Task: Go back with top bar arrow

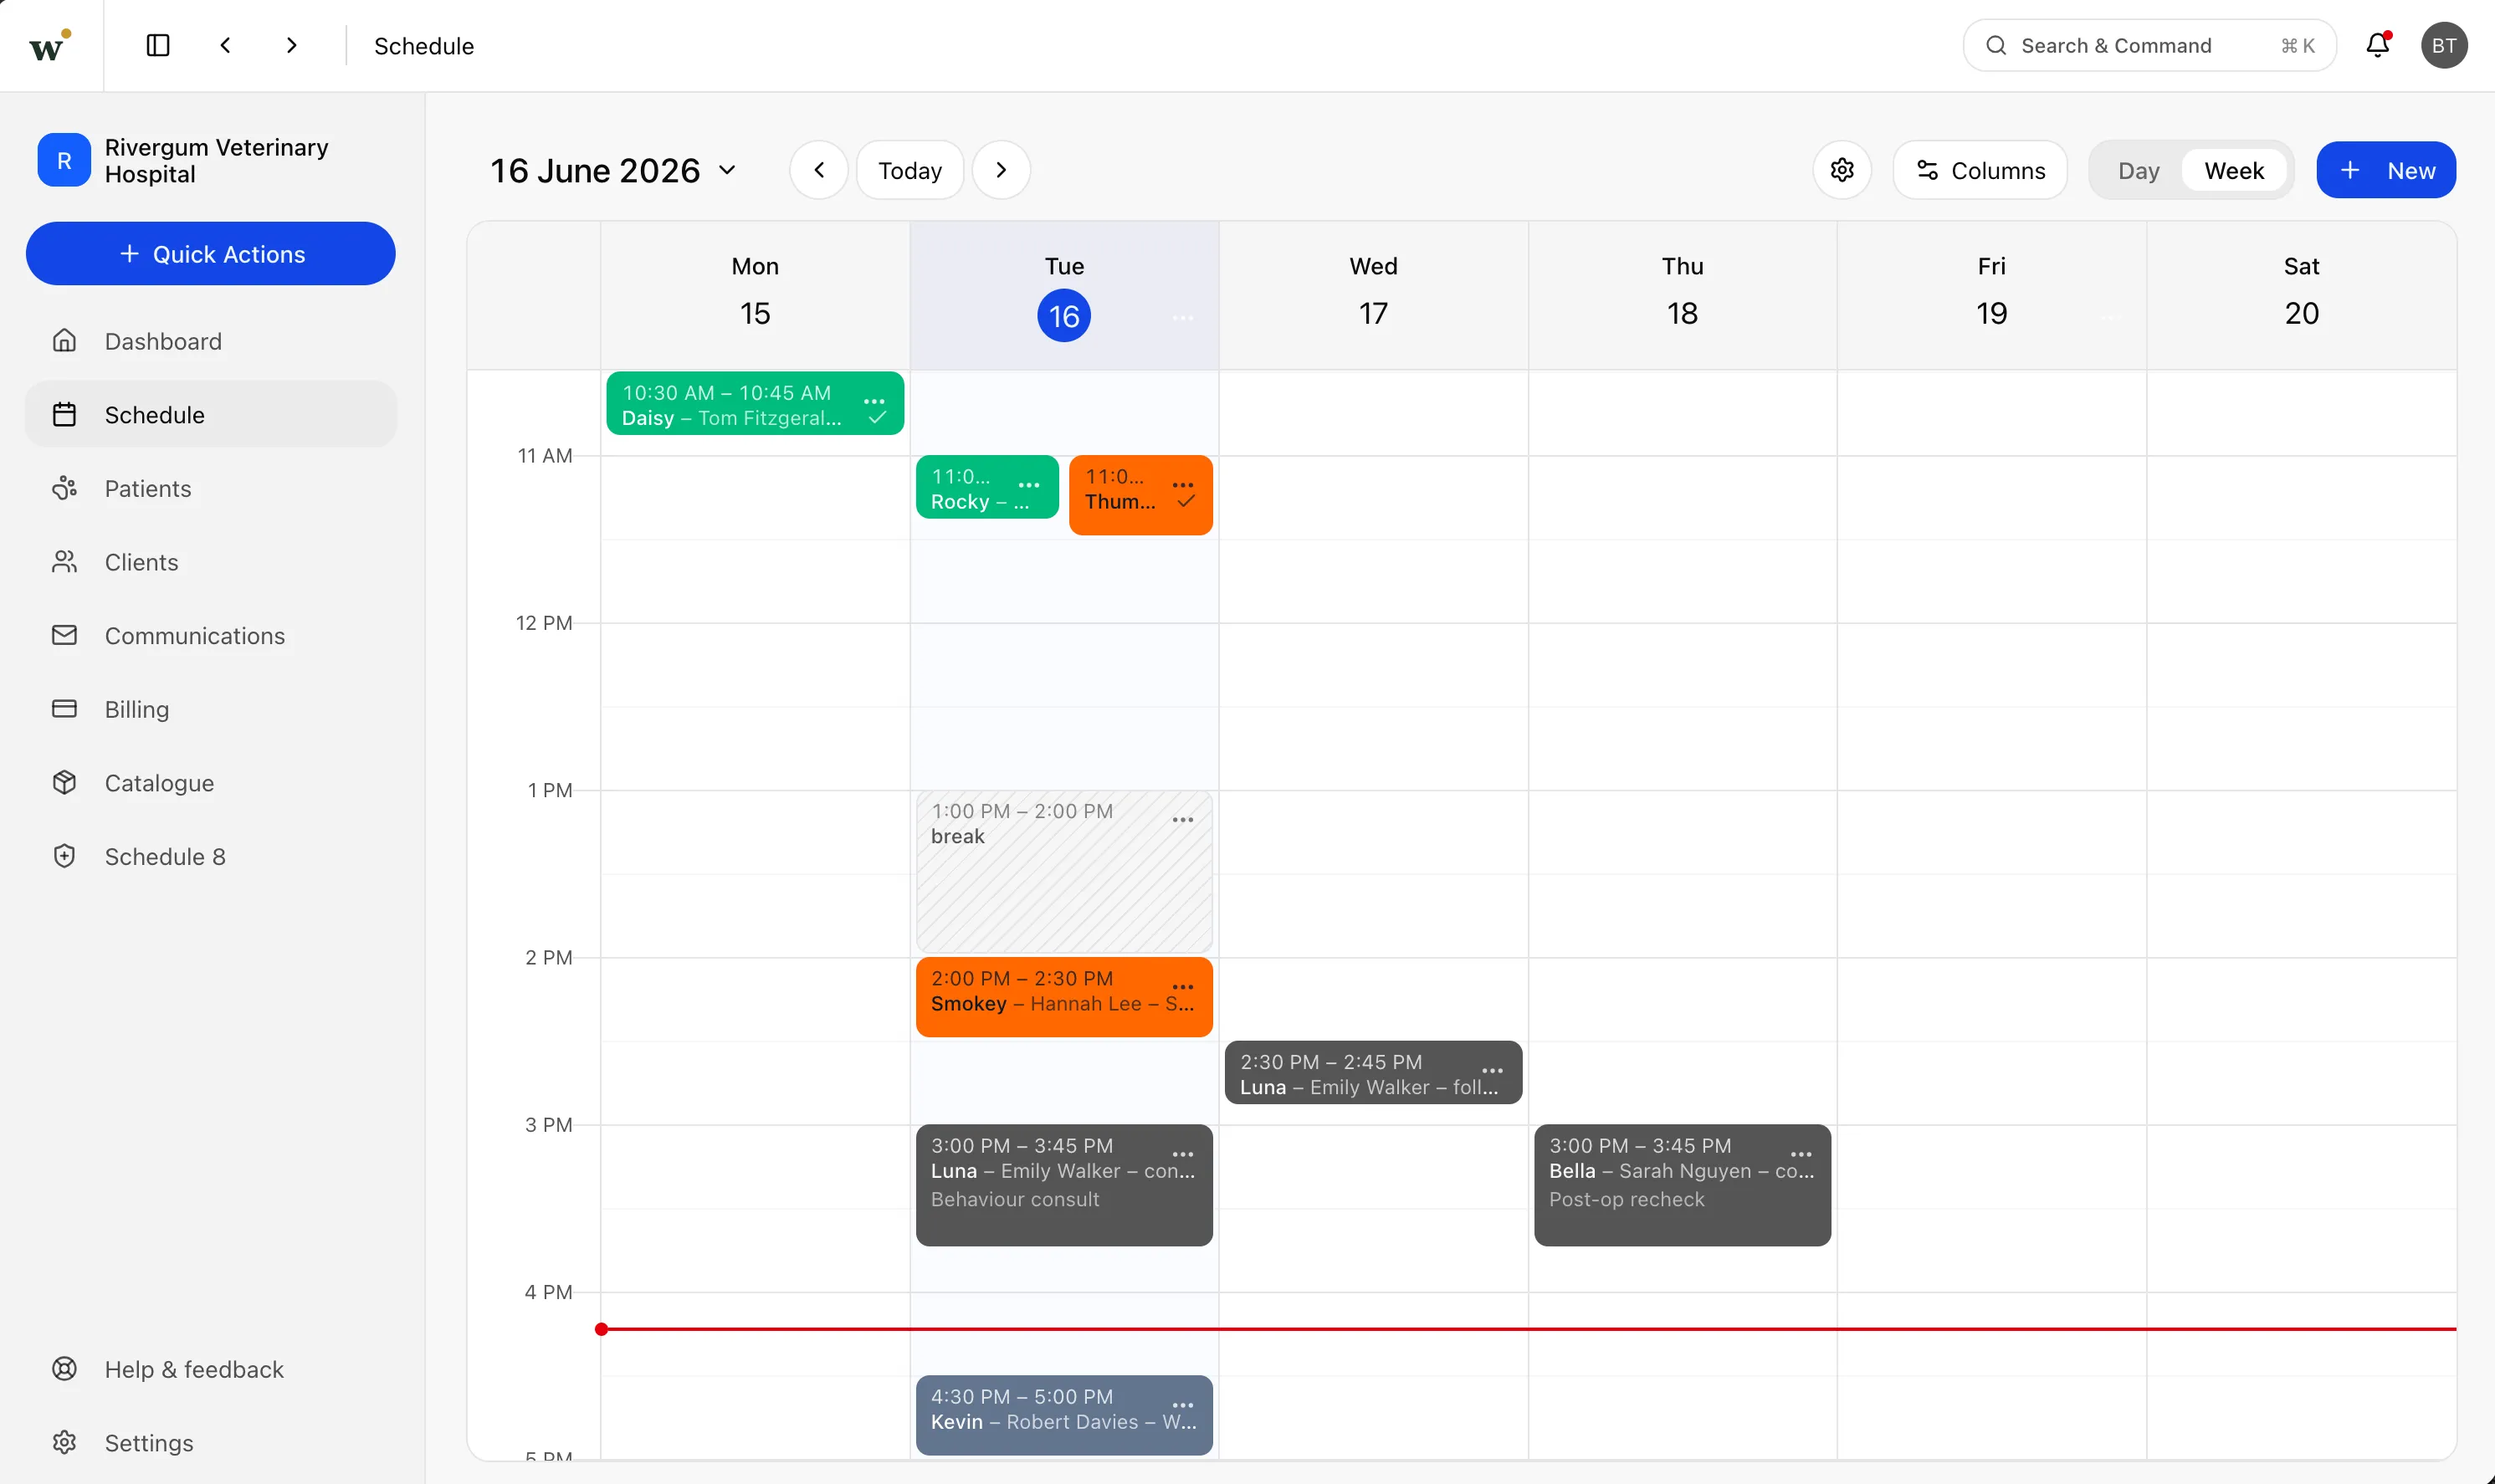Action: pos(226,45)
